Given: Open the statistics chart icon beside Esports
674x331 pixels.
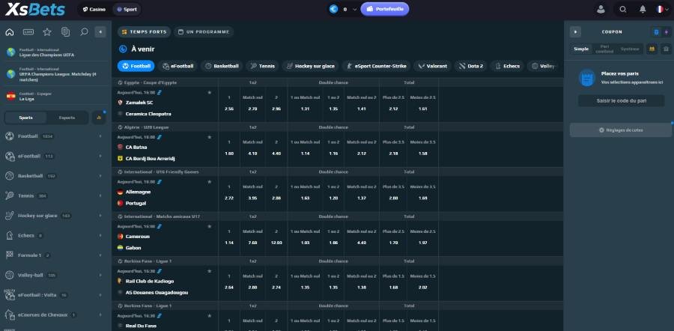Looking at the screenshot, I should [x=99, y=118].
